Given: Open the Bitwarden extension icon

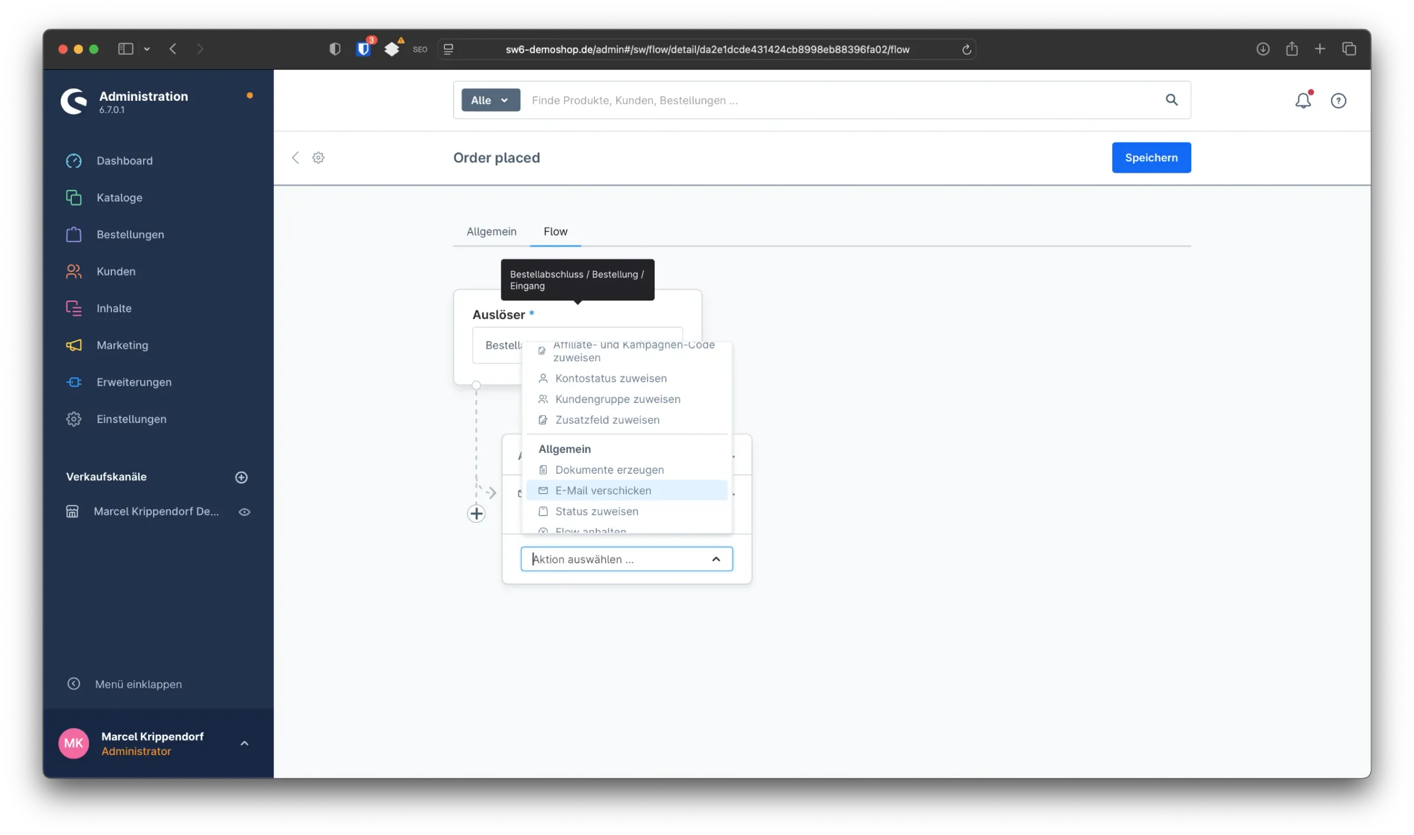Looking at the screenshot, I should click(364, 49).
